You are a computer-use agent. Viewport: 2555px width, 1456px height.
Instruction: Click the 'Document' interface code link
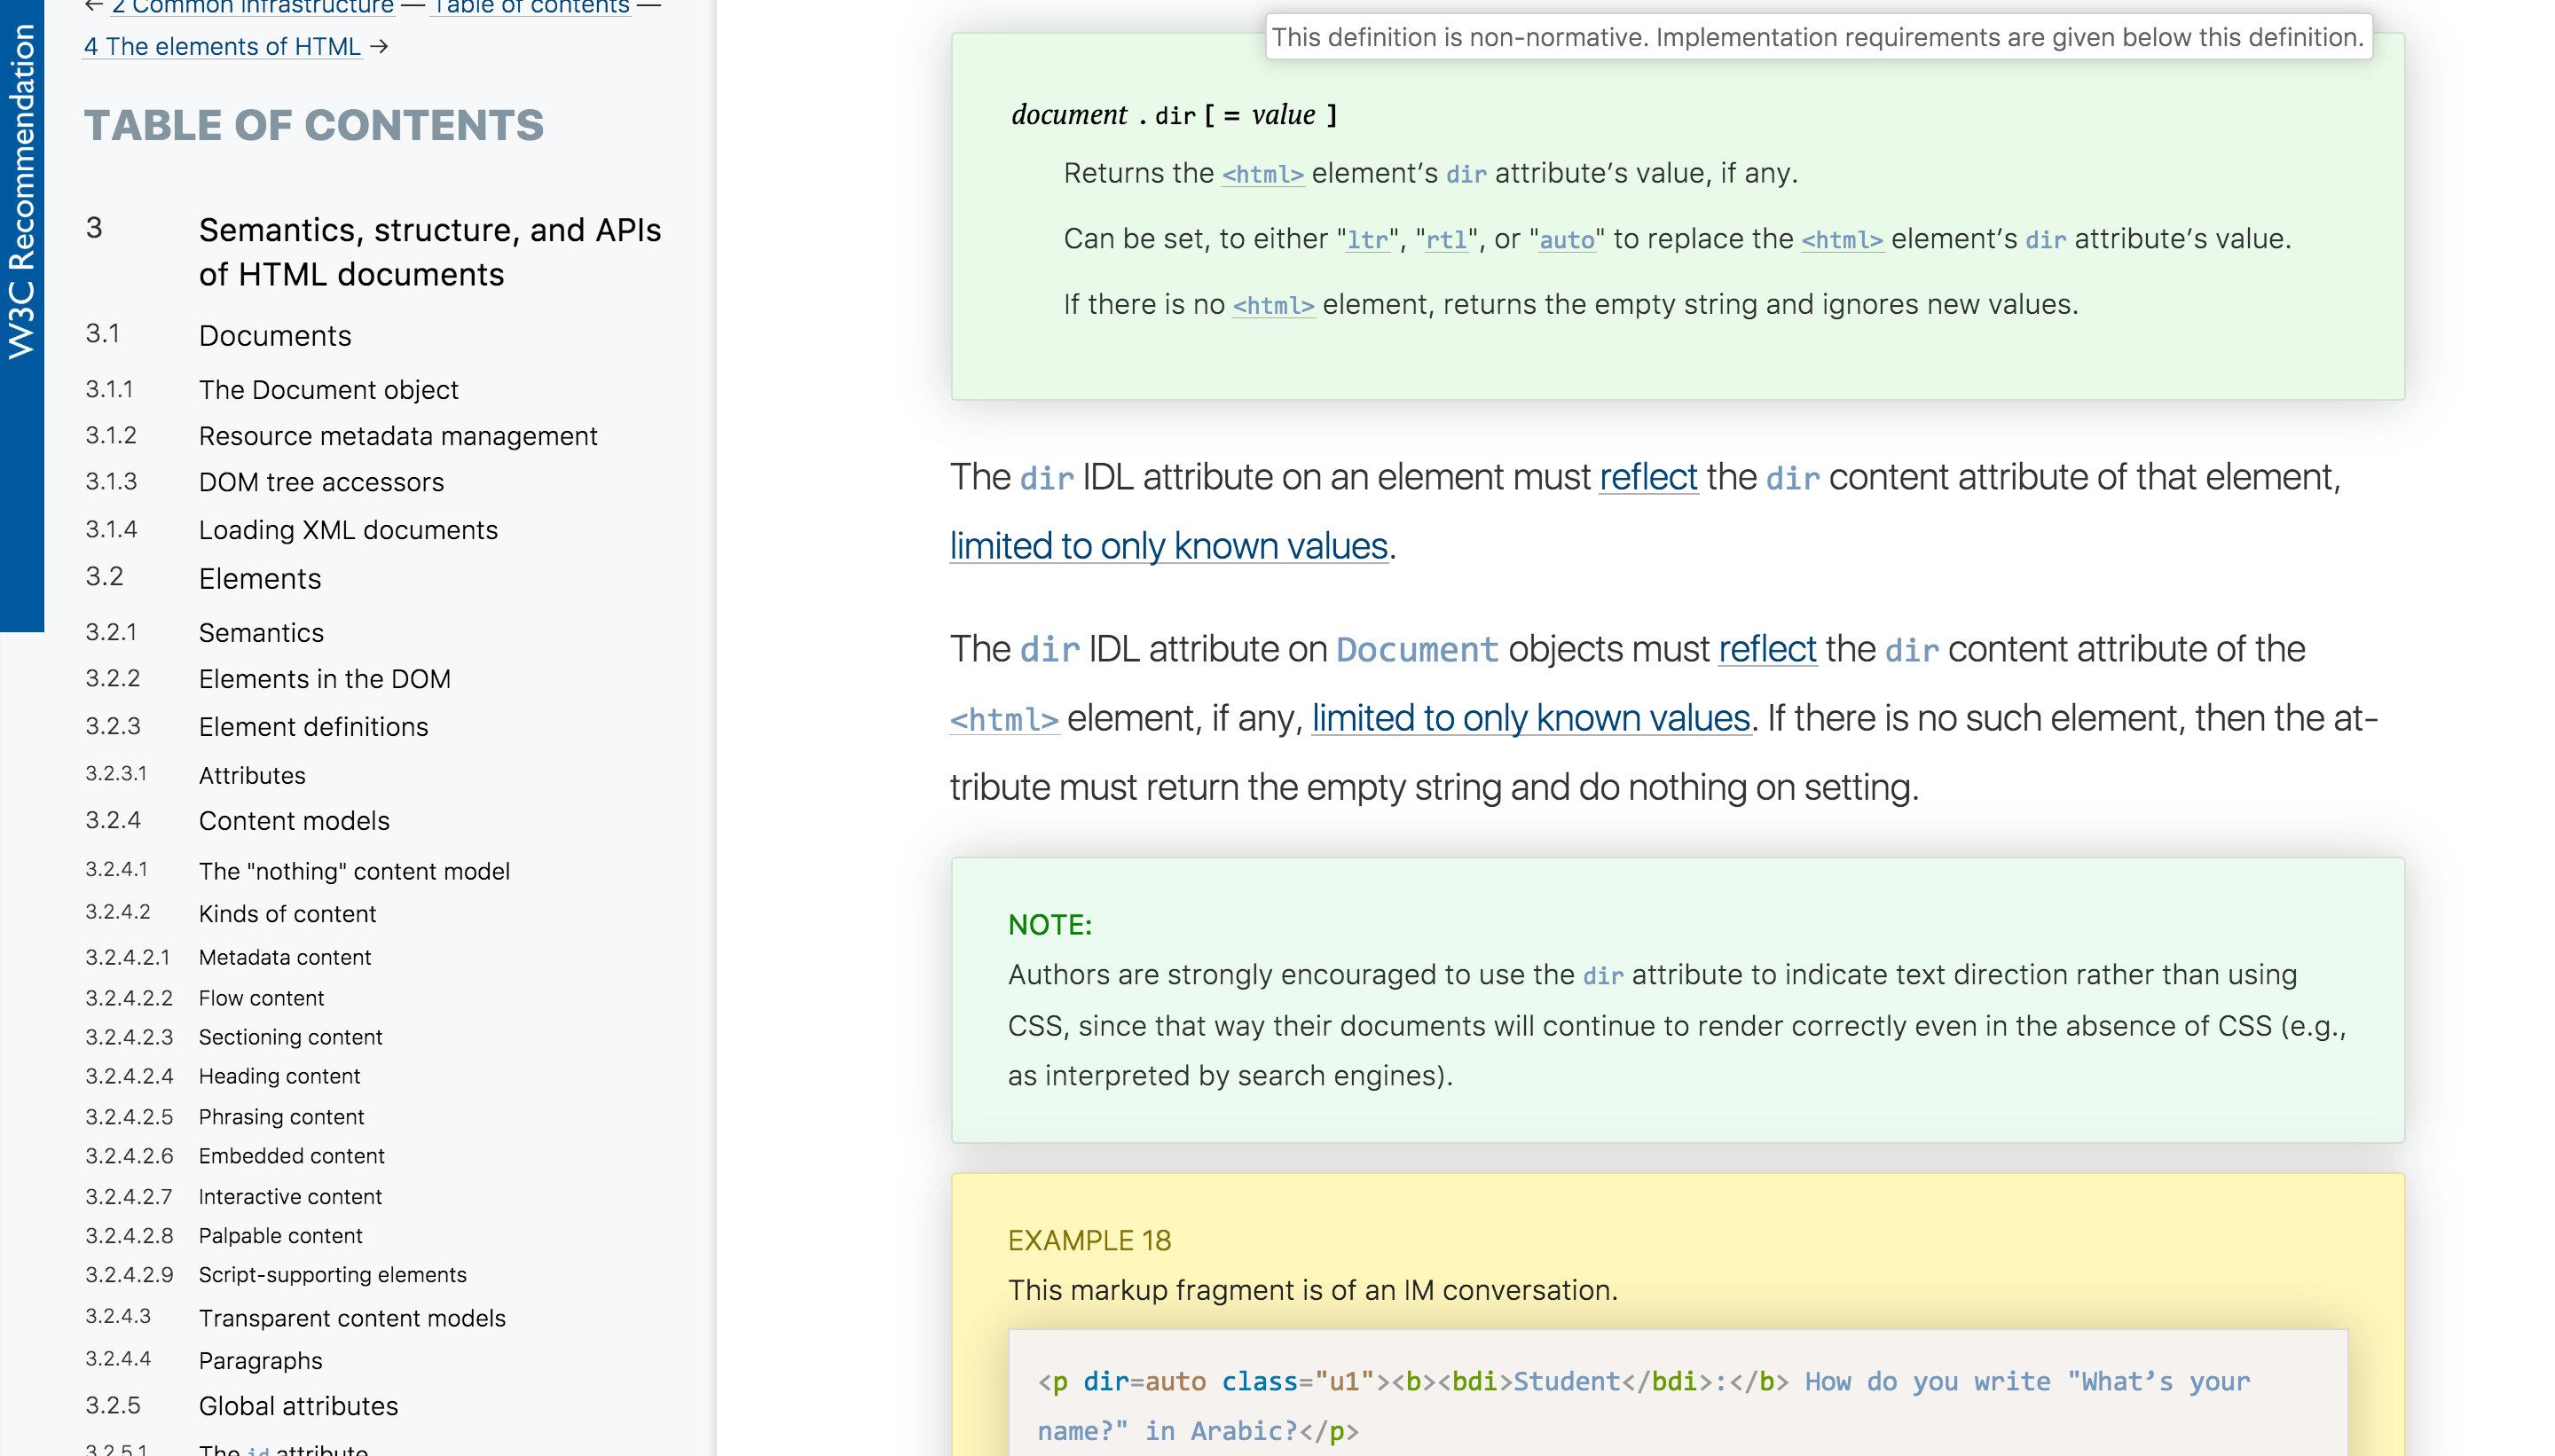[1417, 650]
